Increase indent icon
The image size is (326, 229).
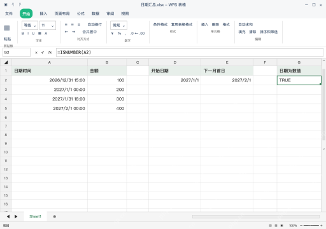click(x=73, y=32)
